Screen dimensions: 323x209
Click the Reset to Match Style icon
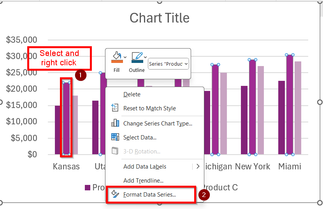pyautogui.click(x=115, y=108)
